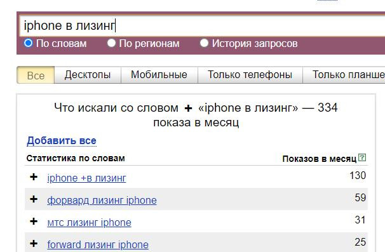Click the 'Показов в месяц' column header
385x252 pixels.
[319, 159]
